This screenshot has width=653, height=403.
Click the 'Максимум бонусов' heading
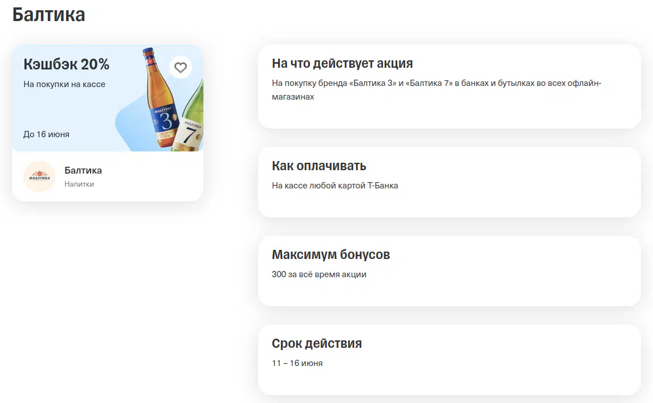[330, 254]
